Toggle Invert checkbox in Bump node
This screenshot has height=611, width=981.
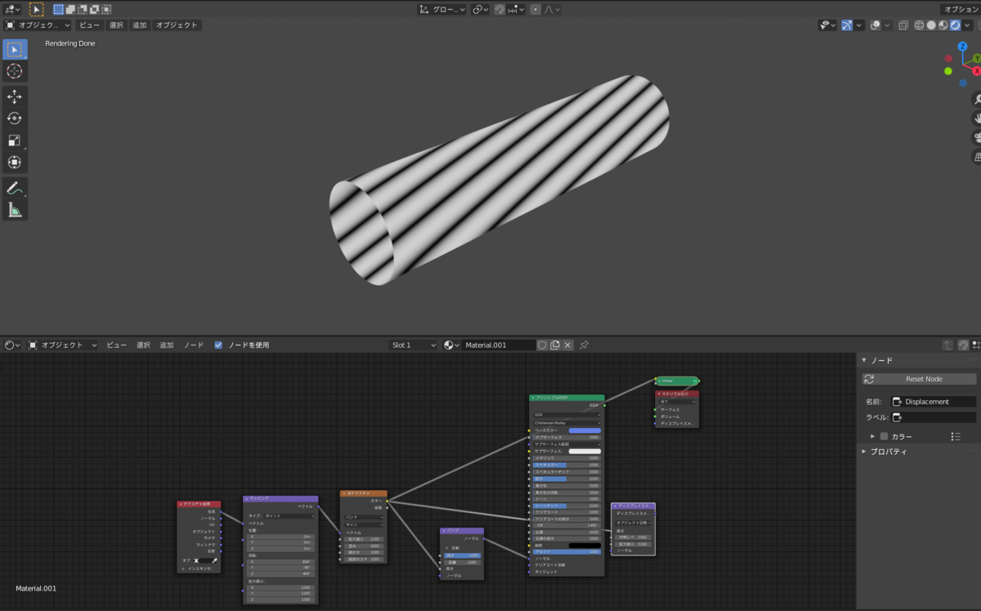coord(447,547)
